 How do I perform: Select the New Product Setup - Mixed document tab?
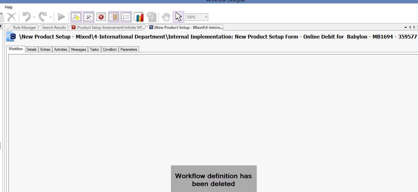point(186,28)
